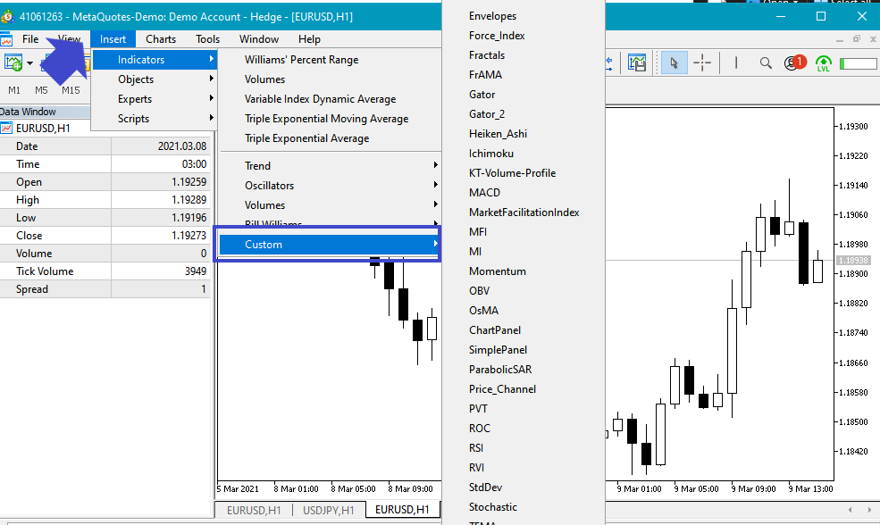Viewport: 880px width, 525px height.
Task: Choose FrAMA custom indicator
Action: click(x=485, y=75)
